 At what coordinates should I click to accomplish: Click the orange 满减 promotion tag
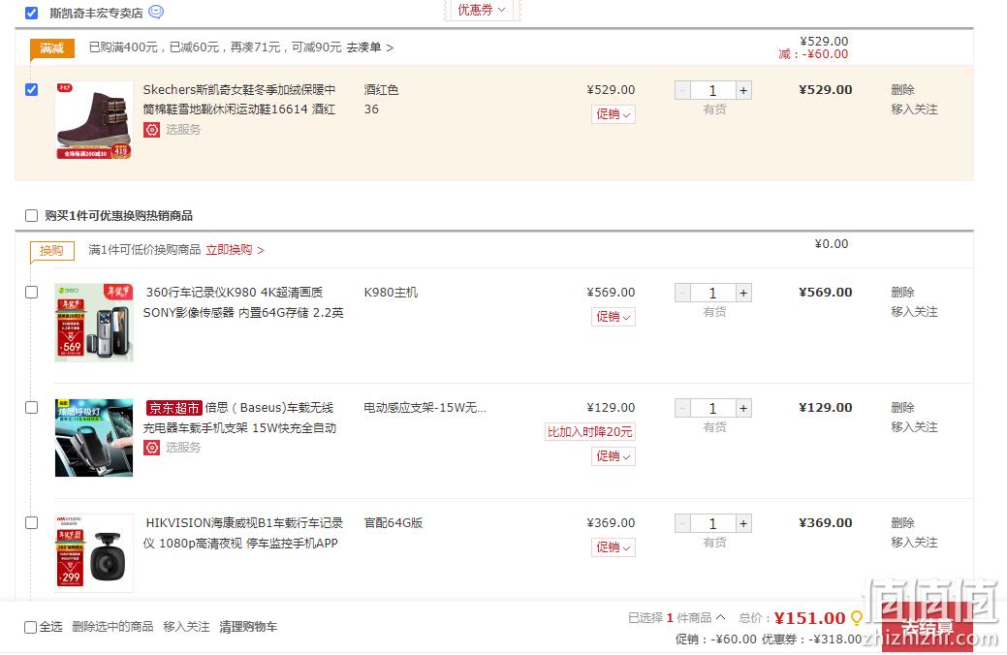pos(52,48)
